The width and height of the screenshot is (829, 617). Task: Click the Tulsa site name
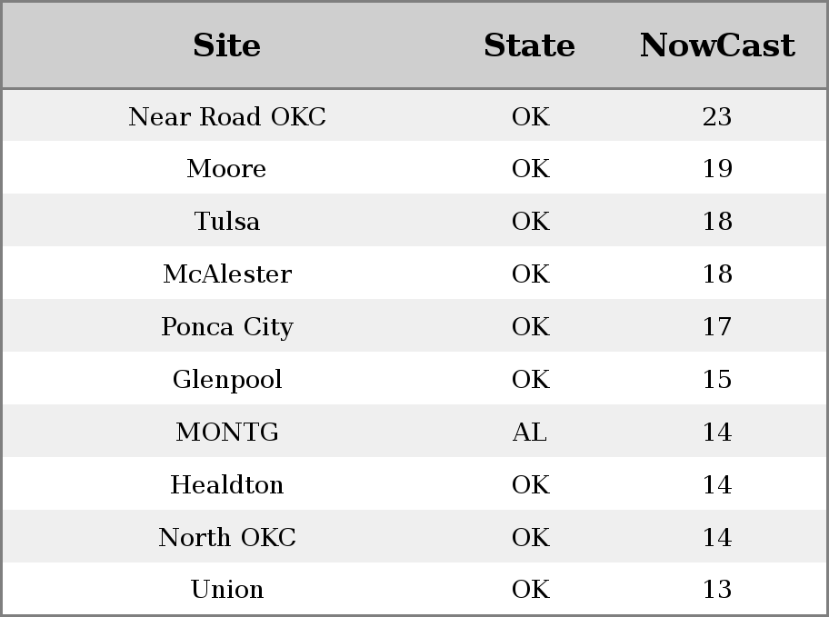point(227,221)
